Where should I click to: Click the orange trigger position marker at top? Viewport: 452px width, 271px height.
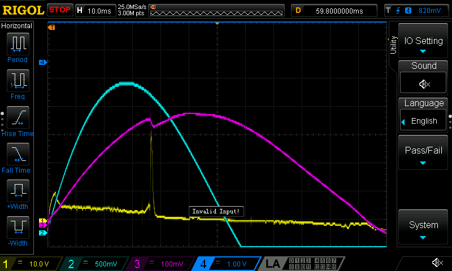coord(218,24)
